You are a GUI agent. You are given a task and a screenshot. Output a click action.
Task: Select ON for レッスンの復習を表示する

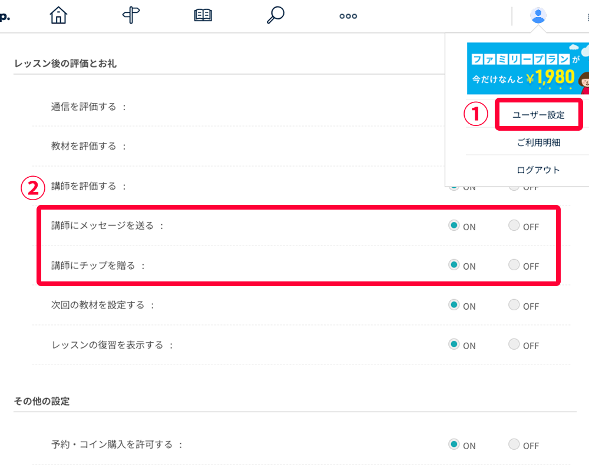coord(454,344)
